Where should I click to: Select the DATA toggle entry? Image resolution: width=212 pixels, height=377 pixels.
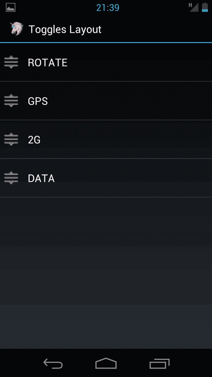(106, 178)
